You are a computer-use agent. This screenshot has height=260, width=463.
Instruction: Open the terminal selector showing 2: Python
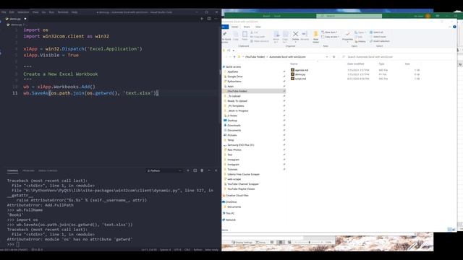(164, 170)
